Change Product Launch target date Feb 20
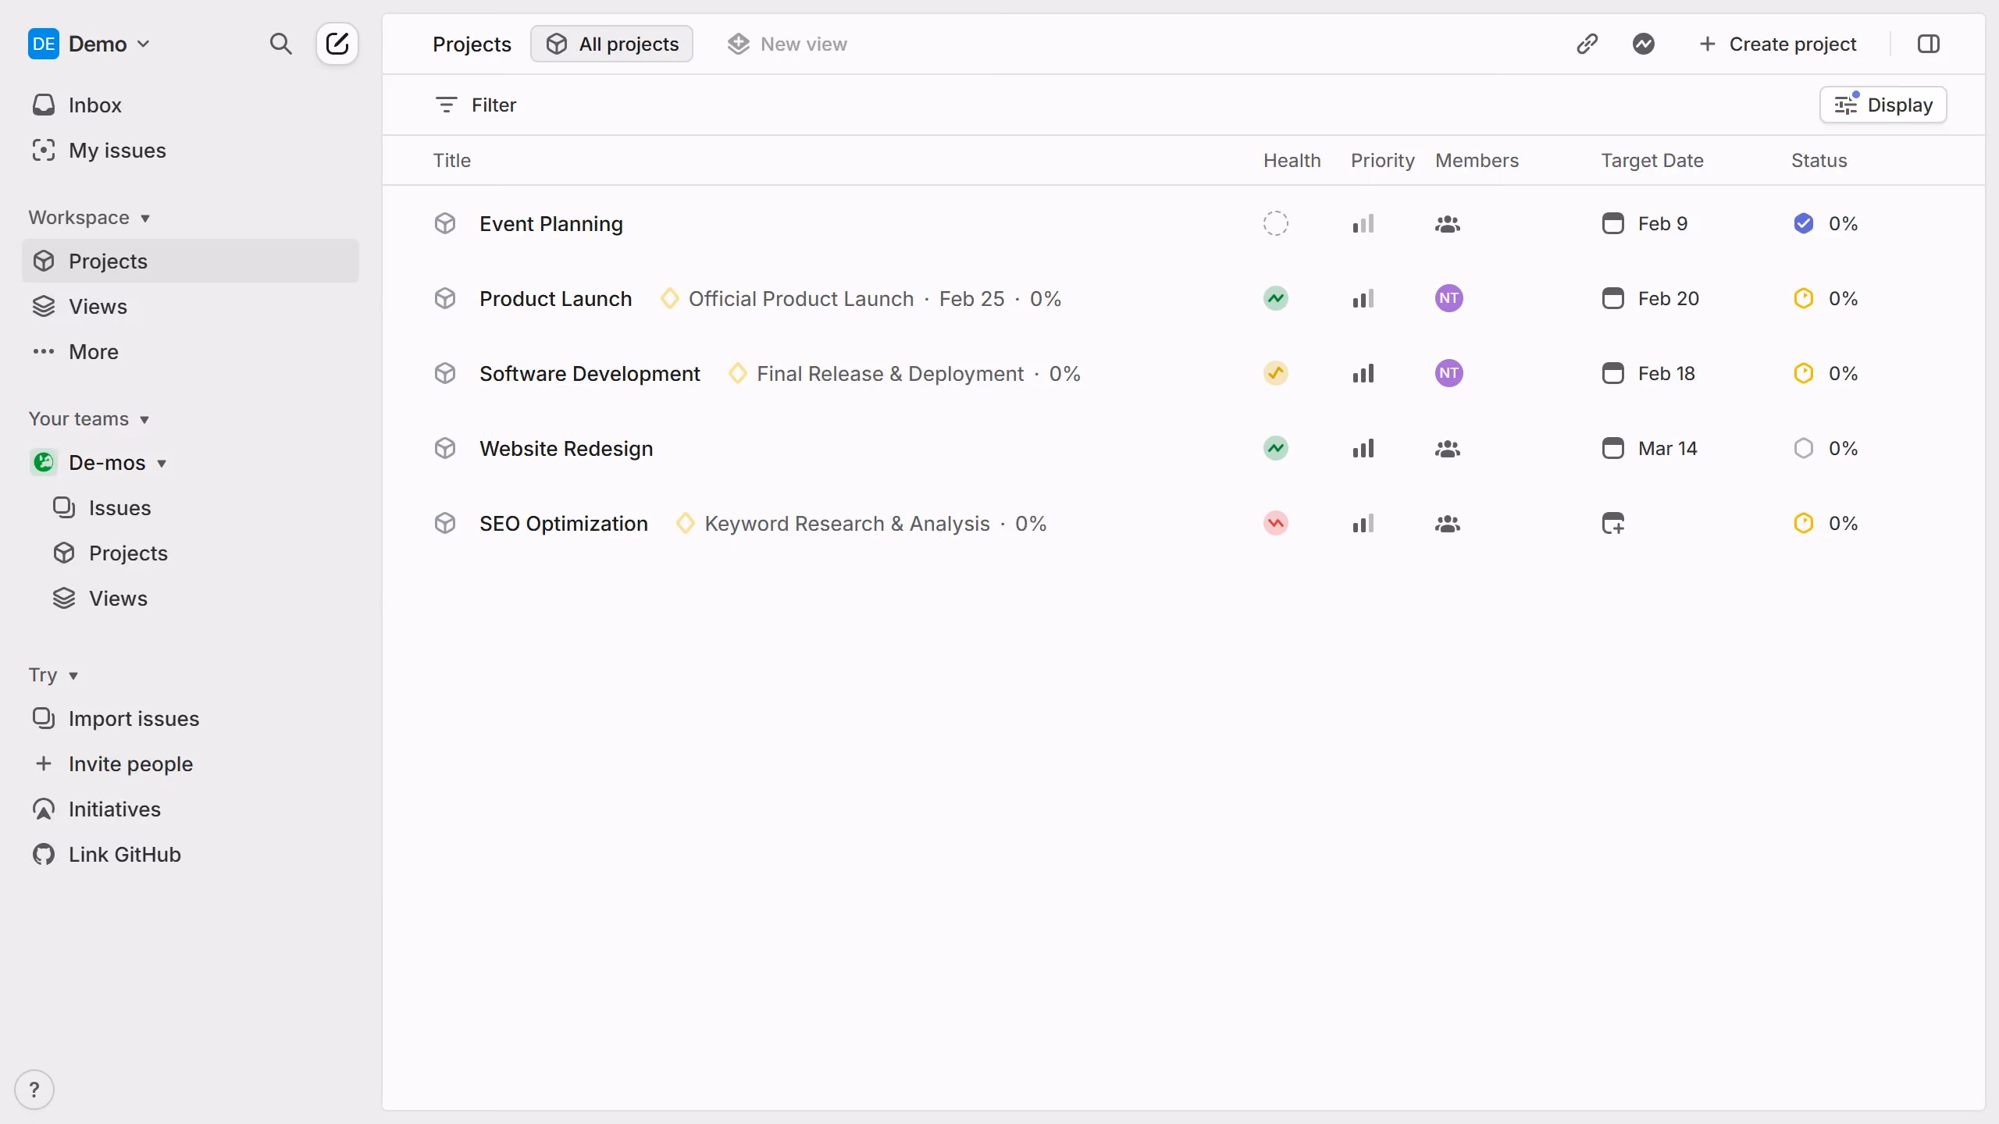The height and width of the screenshot is (1124, 1999). pos(1650,299)
